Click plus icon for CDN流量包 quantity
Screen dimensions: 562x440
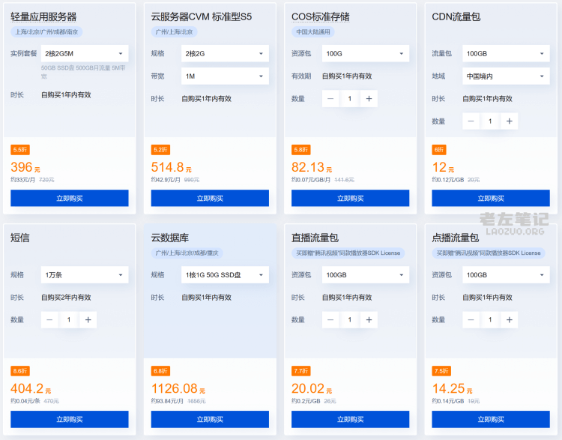pos(509,121)
